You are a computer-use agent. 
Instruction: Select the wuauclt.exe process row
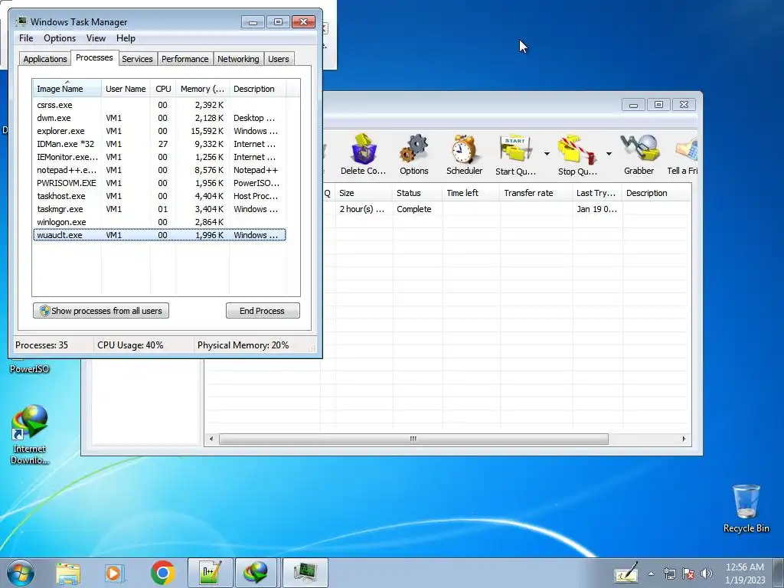(159, 235)
